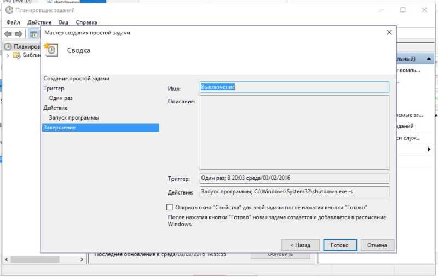Select the Создание простой задачи step
Screen dimensions: 438x277
click(76, 79)
